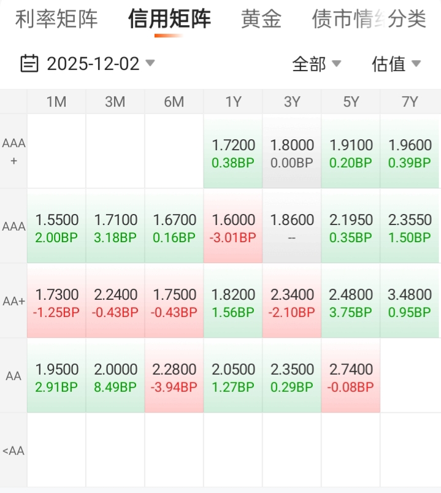Open AAA 1Y cell showing 1.6000
The height and width of the screenshot is (493, 441).
click(x=233, y=227)
